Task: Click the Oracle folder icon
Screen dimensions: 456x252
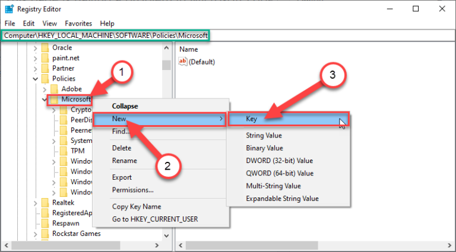Action: click(x=45, y=47)
